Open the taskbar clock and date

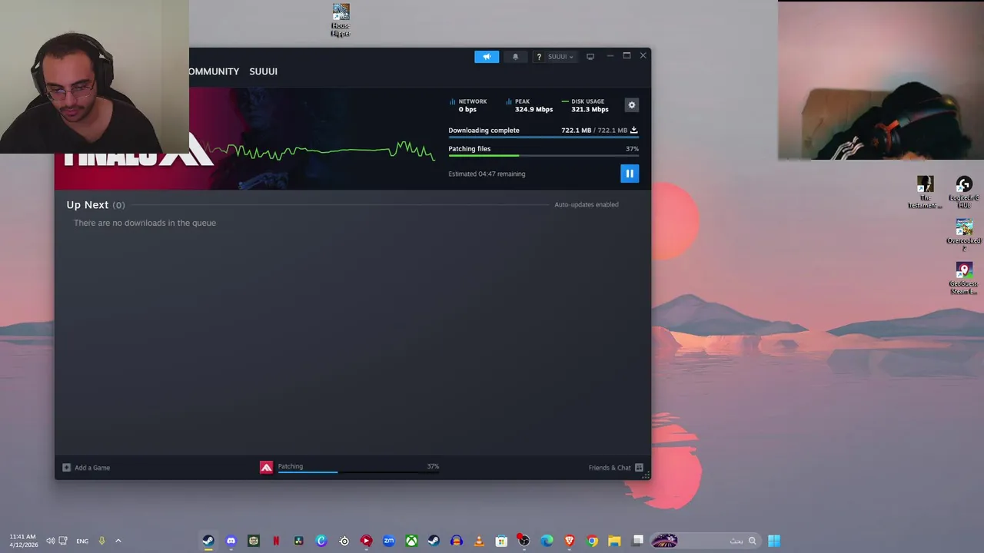point(22,541)
